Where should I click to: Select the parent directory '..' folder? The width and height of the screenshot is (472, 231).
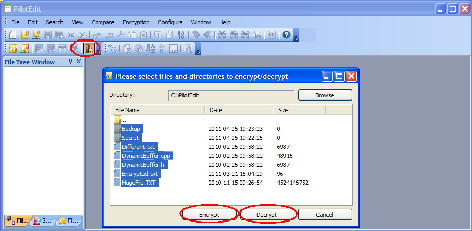(x=120, y=119)
